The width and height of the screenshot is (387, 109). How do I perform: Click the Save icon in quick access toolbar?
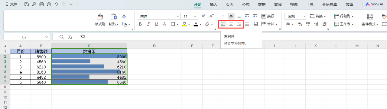coord(27,4)
